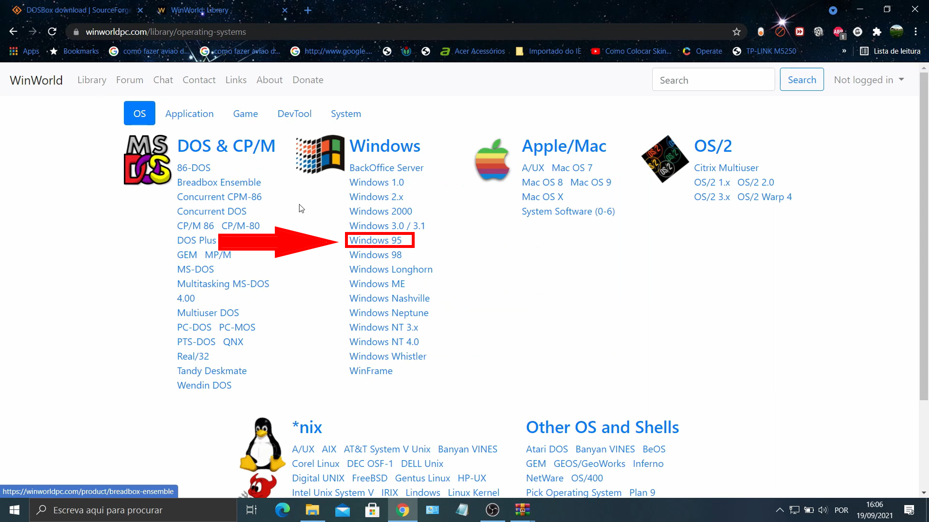Select the OS category tab

pyautogui.click(x=139, y=114)
